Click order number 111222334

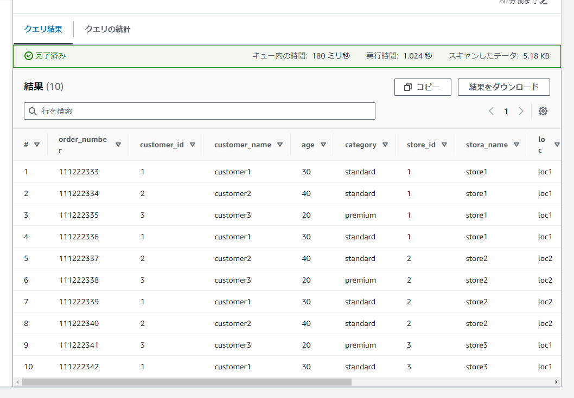tap(79, 193)
